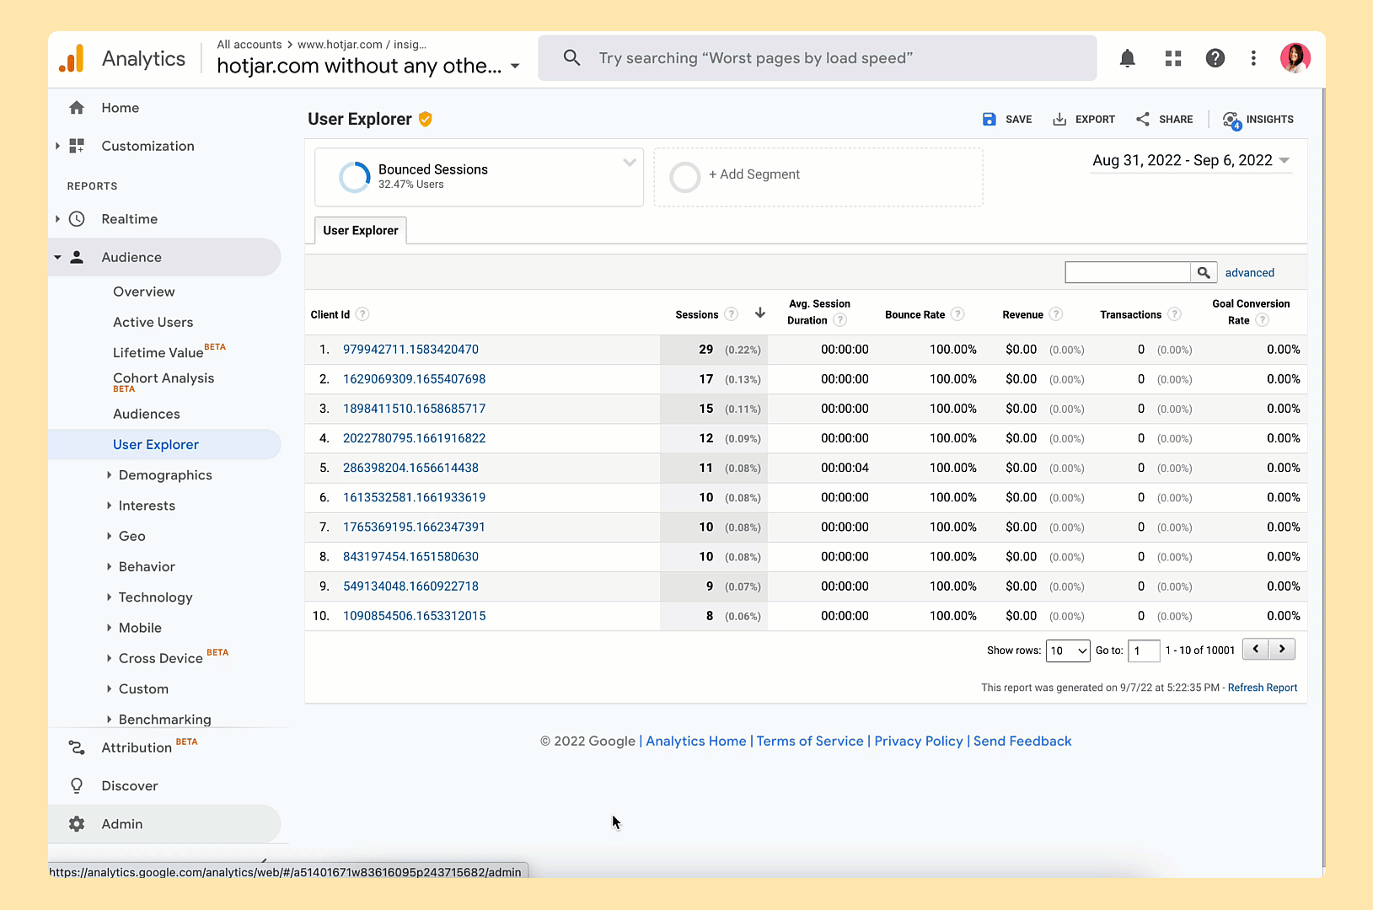Click the Go to page number field
The image size is (1373, 910).
1144,650
